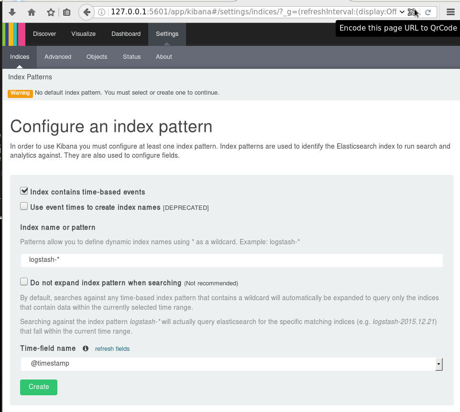View the Status subtab
The image size is (460, 412).
click(131, 57)
